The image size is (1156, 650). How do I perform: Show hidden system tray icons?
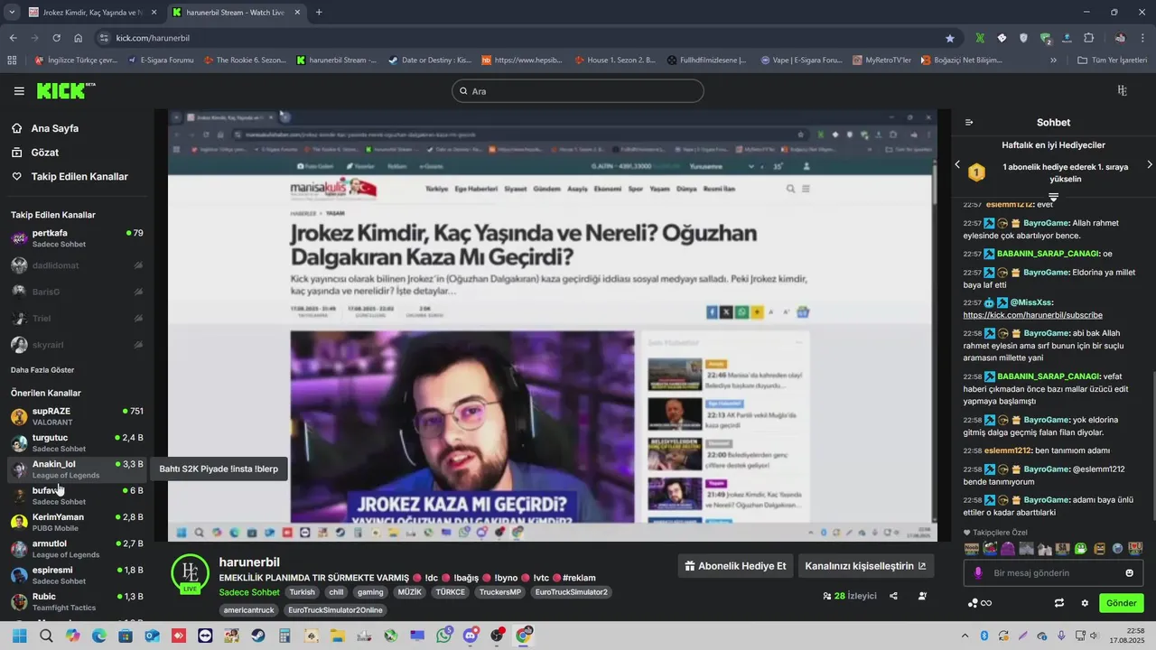point(965,636)
